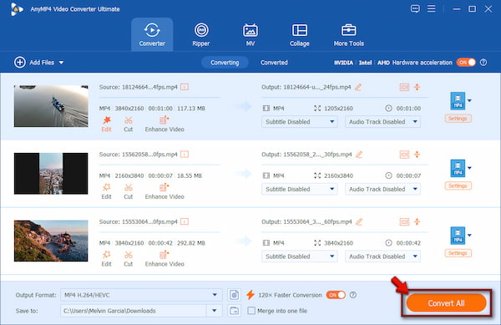Screen dimensions: 501x325
Task: Enhance Video for the 15553064 clip
Action: coord(164,259)
